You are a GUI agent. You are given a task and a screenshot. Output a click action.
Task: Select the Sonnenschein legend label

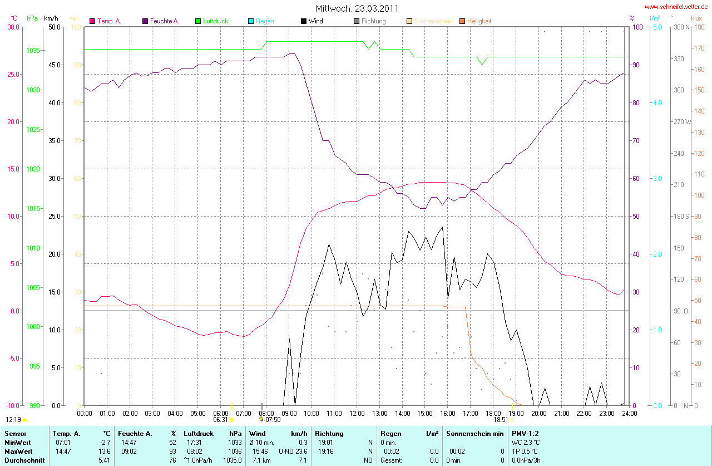[x=433, y=21]
